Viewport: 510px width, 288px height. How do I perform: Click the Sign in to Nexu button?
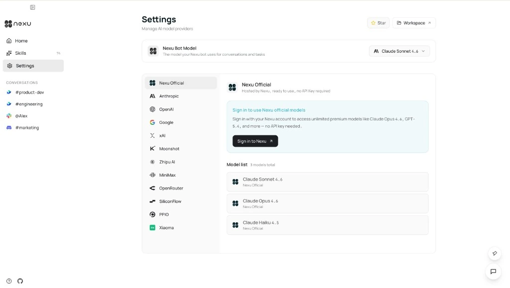click(255, 141)
